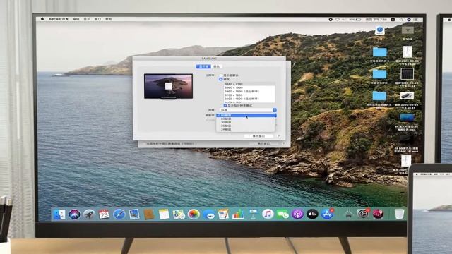Open Notification Center icon in menu bar

pos(415,20)
